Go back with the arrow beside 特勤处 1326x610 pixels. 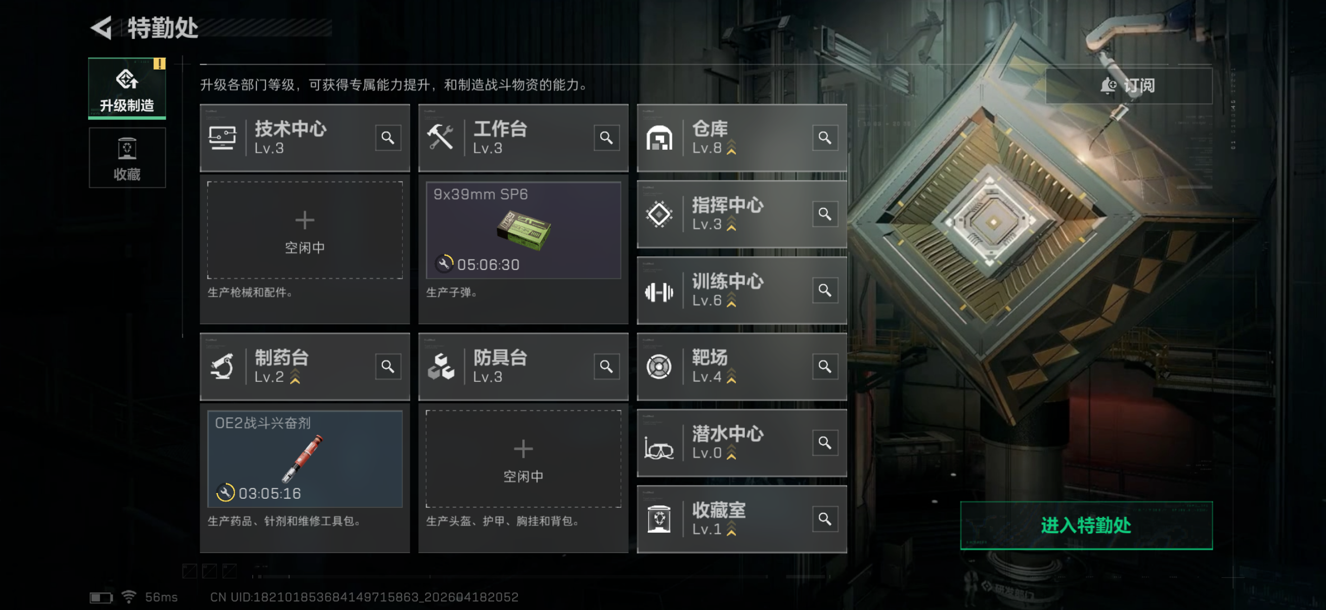(x=102, y=27)
